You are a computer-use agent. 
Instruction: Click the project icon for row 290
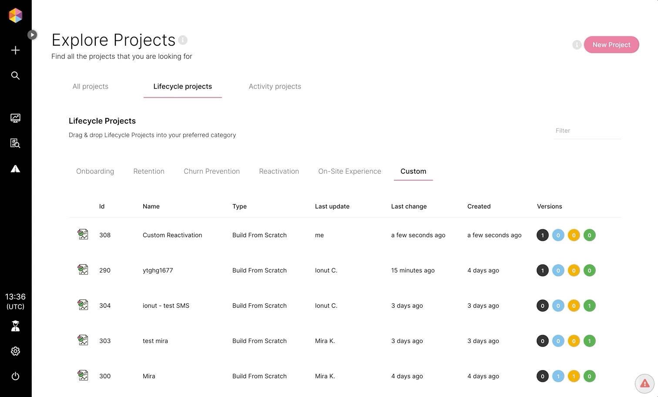pyautogui.click(x=83, y=270)
